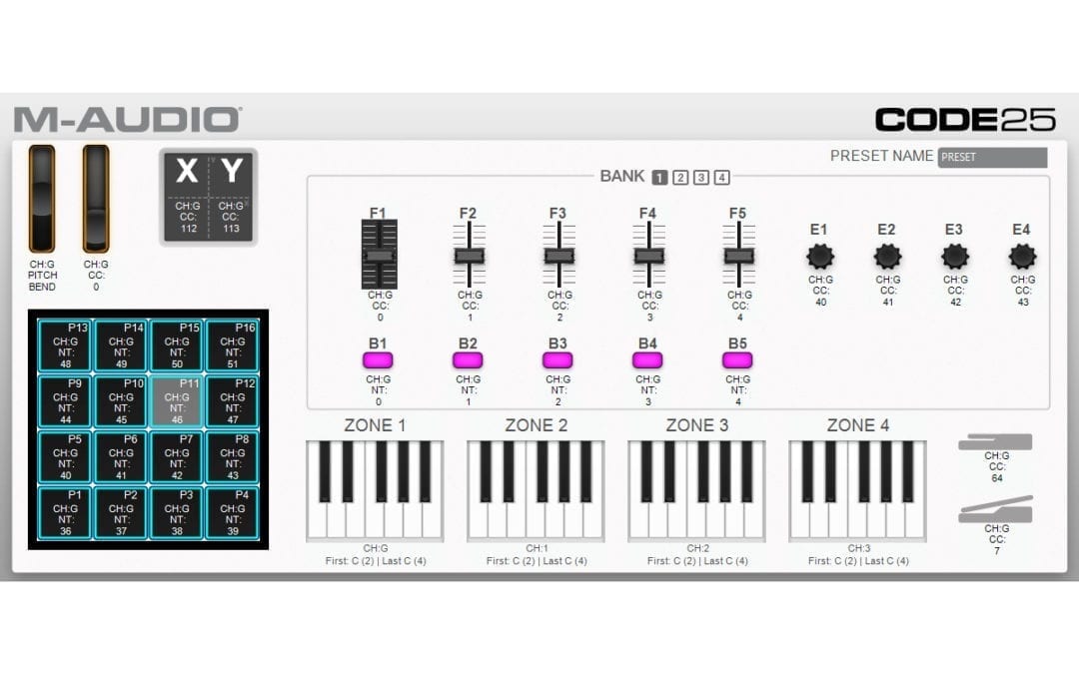
Task: Toggle the B1 button
Action: coord(378,359)
